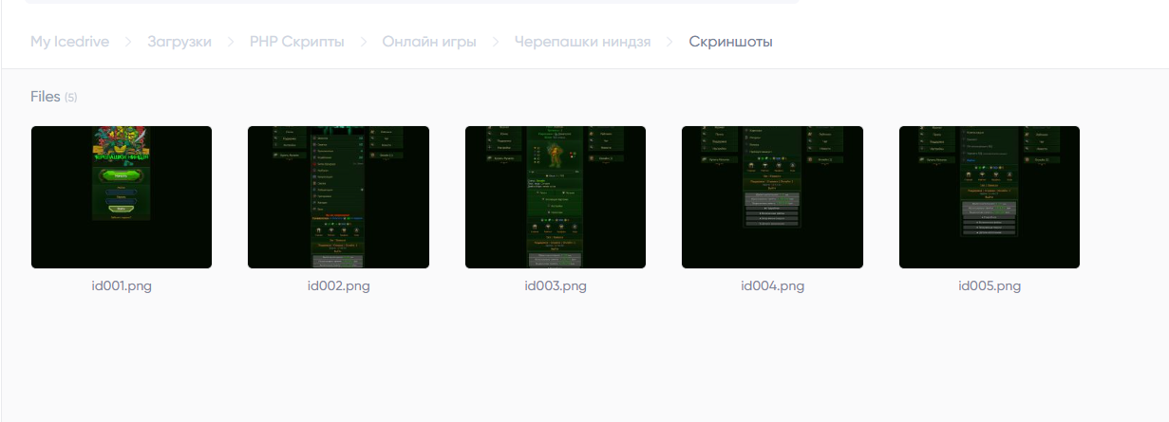Image resolution: width=1169 pixels, height=422 pixels.
Task: Click chevron after Черепашки ниндзя breadcrumb
Action: pos(670,43)
